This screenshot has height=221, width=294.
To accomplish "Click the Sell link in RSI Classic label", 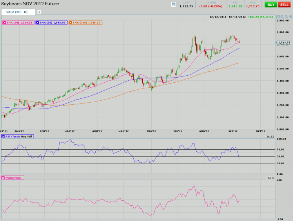I will pos(30,136).
